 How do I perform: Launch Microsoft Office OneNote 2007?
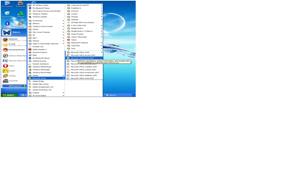[84, 67]
